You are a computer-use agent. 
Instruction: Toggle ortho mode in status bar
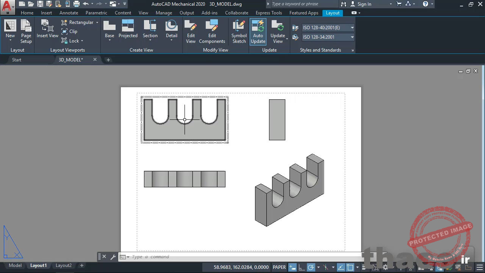302,267
